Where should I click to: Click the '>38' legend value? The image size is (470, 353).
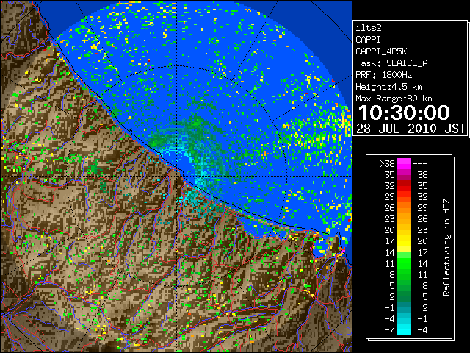387,164
